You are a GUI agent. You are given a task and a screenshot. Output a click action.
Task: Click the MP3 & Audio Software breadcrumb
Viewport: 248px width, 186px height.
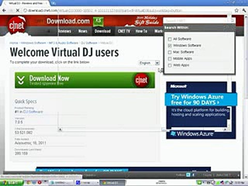[x=64, y=43]
